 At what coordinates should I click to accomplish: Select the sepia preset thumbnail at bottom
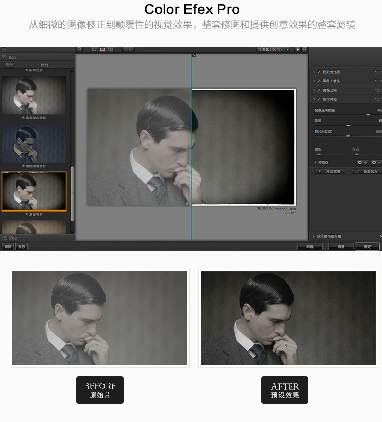[x=34, y=227]
